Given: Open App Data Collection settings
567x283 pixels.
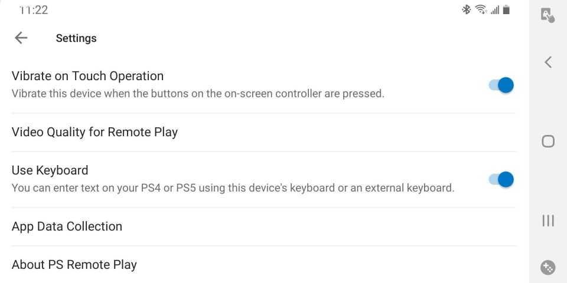Looking at the screenshot, I should point(67,226).
